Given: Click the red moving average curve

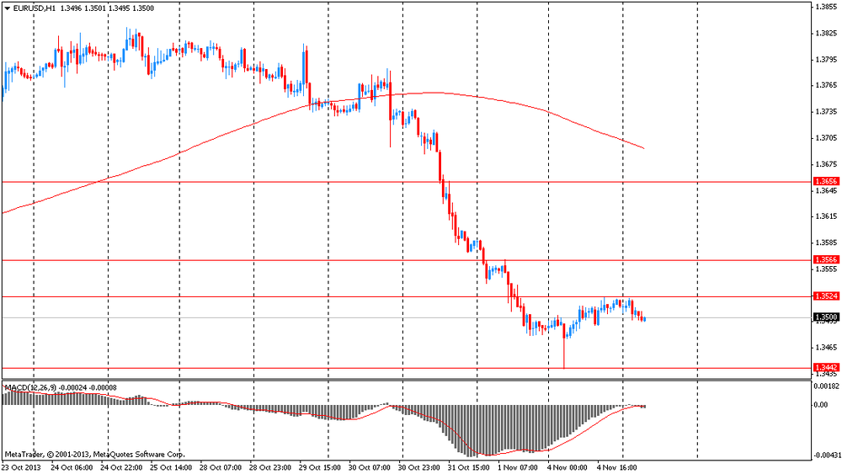Looking at the screenshot, I should [210, 142].
